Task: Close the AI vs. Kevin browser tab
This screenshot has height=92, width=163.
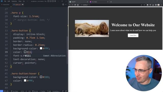Action: pos(108,2)
